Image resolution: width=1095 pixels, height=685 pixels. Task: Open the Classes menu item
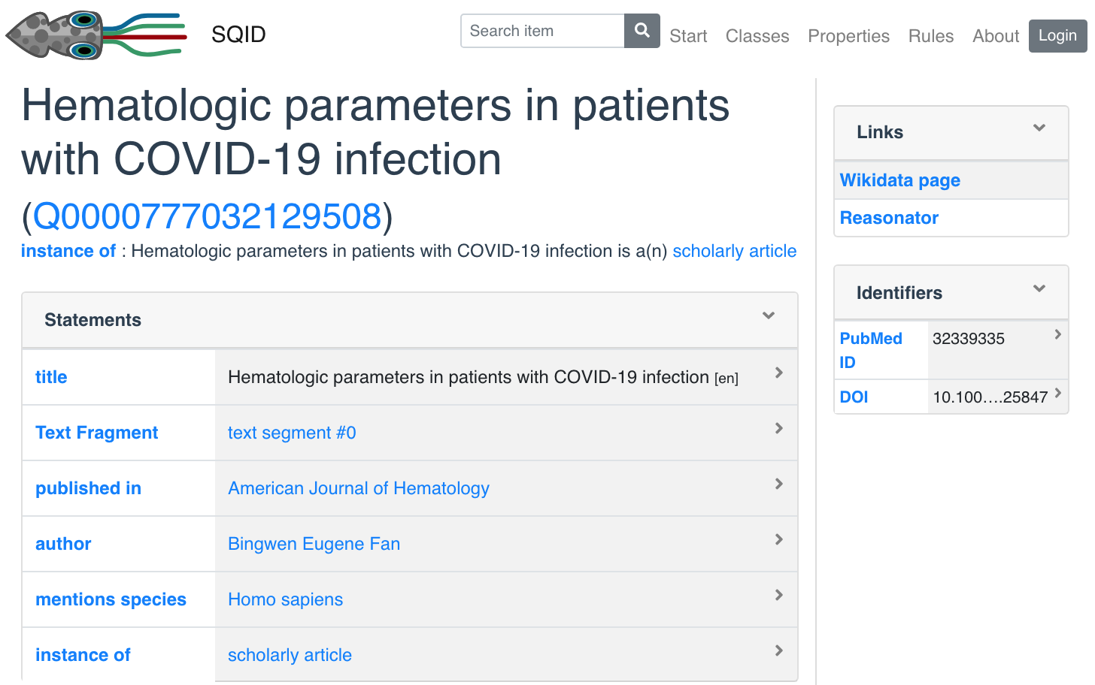tap(757, 36)
